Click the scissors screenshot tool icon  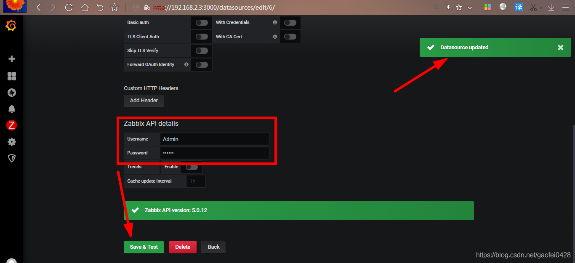pos(533,7)
